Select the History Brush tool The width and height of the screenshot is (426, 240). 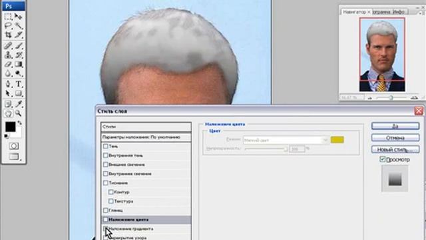18,55
